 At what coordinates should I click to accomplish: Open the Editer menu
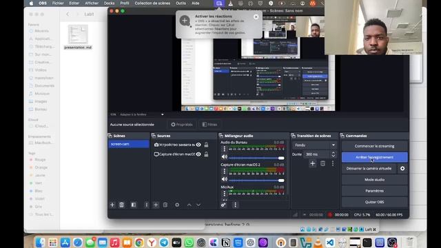[x=74, y=3]
